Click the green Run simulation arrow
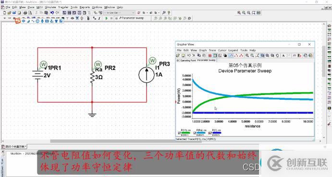332x177 pixels. point(107,18)
